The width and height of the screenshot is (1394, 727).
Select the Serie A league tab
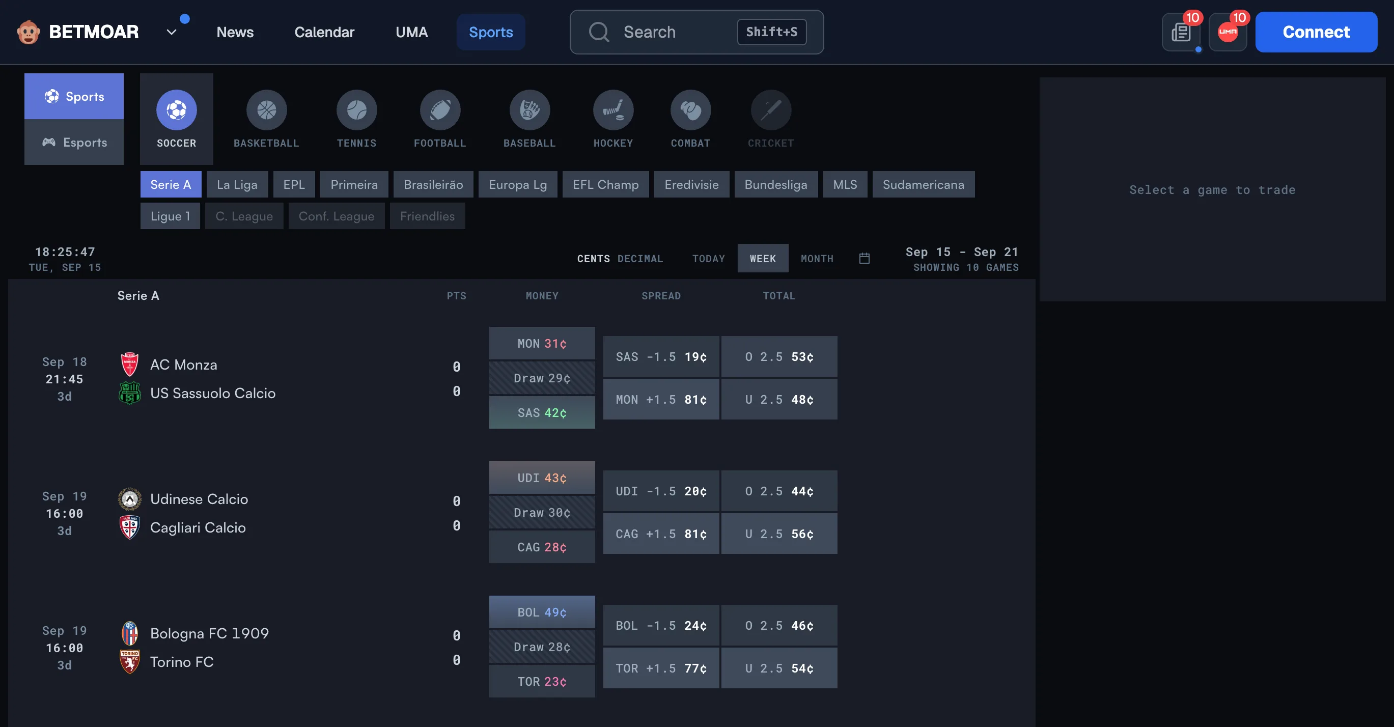(171, 184)
